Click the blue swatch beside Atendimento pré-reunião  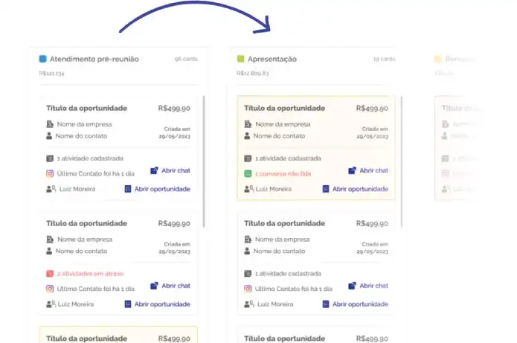(x=42, y=59)
